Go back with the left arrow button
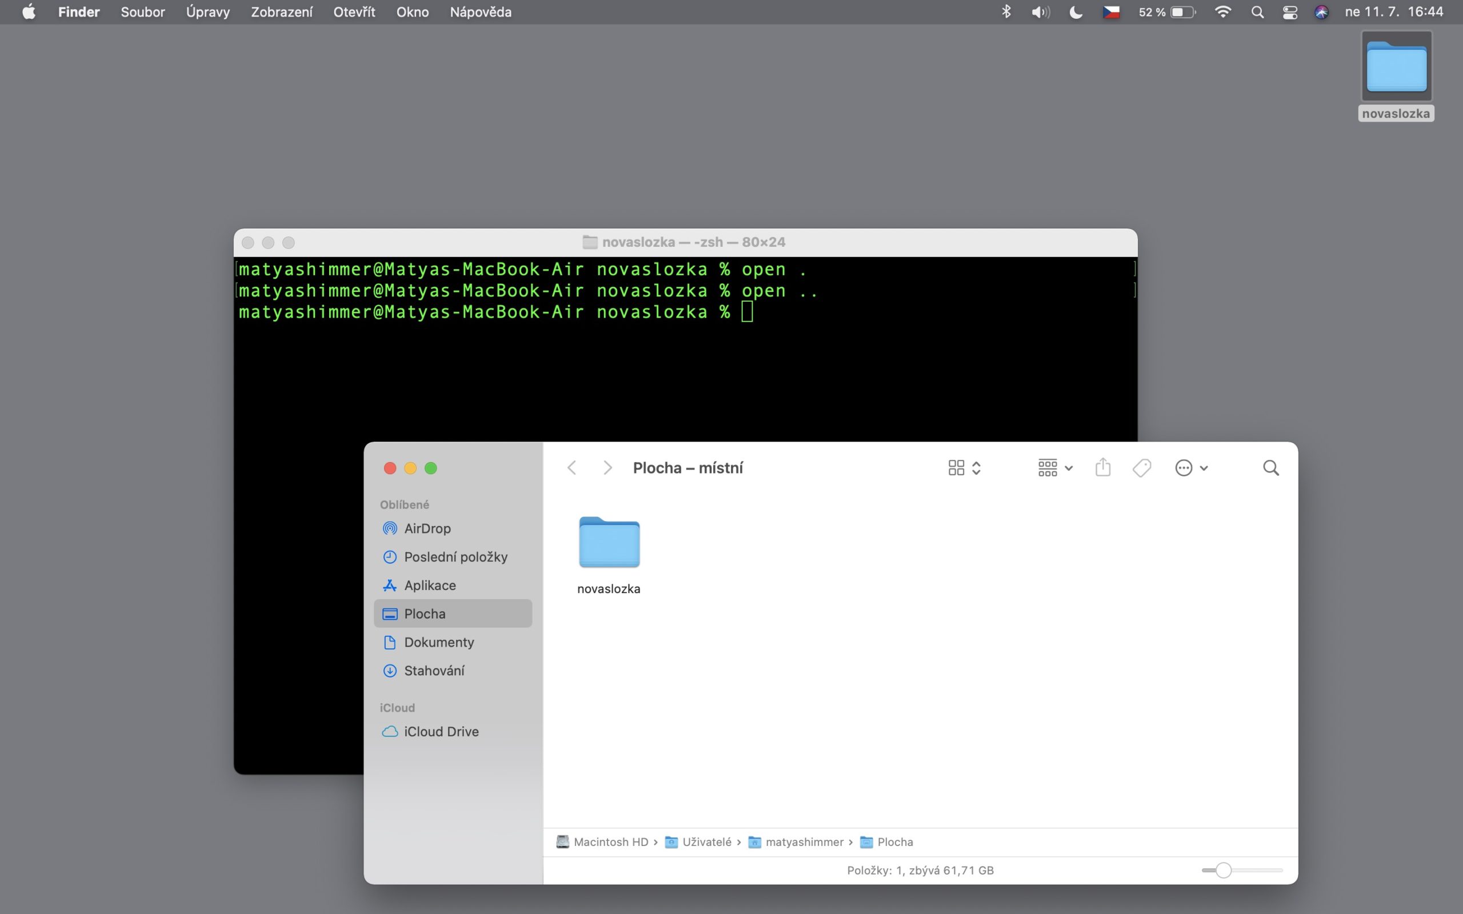Viewport: 1463px width, 914px height. coord(572,468)
